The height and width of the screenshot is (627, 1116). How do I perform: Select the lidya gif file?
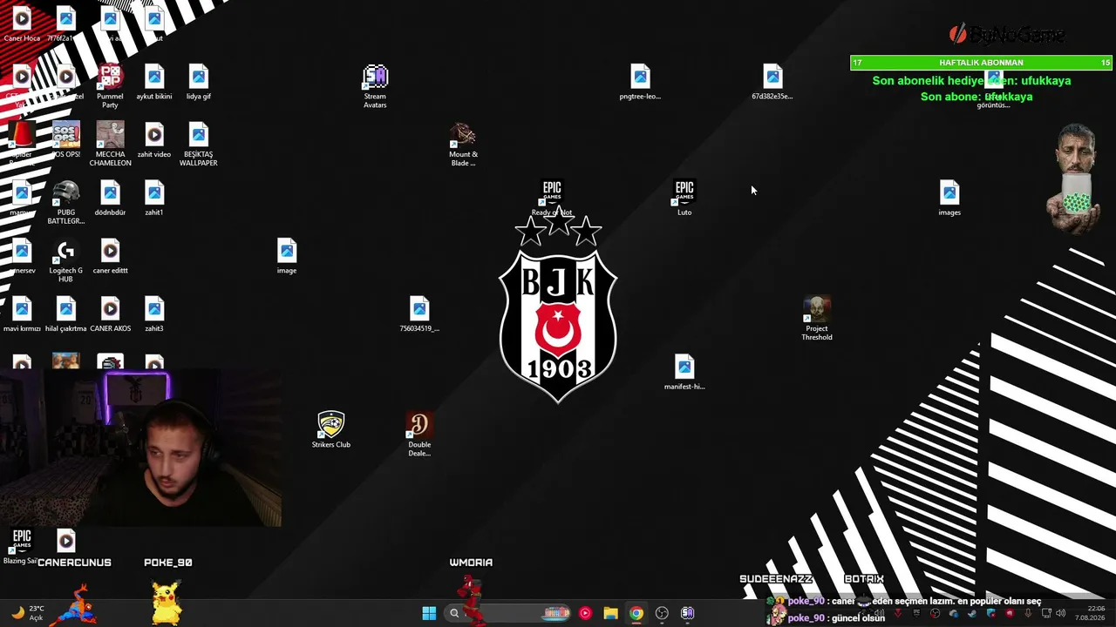(199, 83)
